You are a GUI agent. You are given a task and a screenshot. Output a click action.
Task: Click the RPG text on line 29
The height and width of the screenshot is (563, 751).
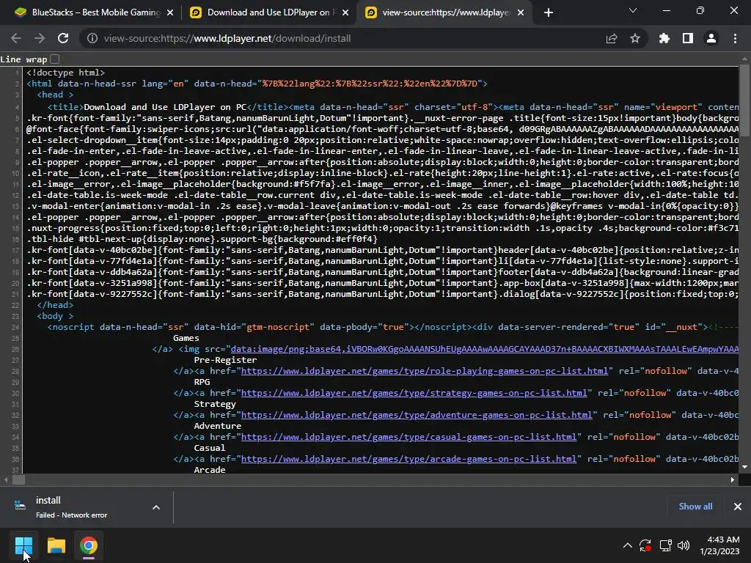pos(202,382)
